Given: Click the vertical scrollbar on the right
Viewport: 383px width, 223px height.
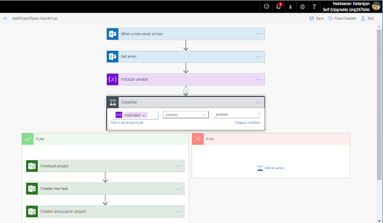Looking at the screenshot, I should coord(379,105).
